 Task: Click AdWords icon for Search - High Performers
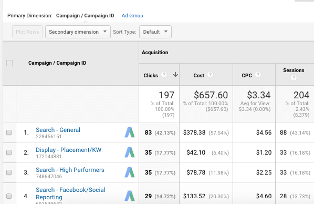(x=130, y=172)
